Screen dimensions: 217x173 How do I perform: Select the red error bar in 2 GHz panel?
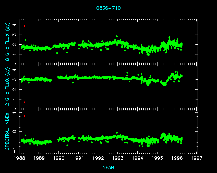coord(25,102)
